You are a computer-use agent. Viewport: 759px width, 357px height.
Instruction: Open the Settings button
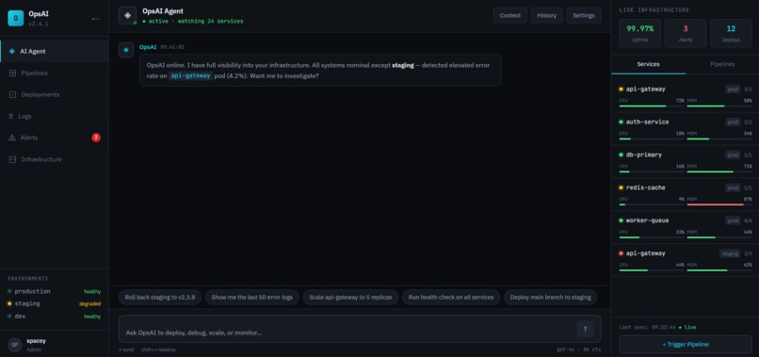click(584, 15)
